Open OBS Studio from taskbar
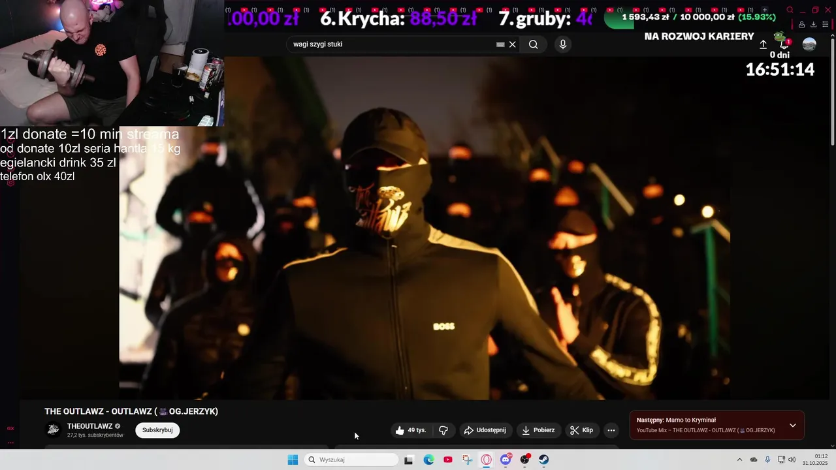836x470 pixels. pyautogui.click(x=524, y=460)
